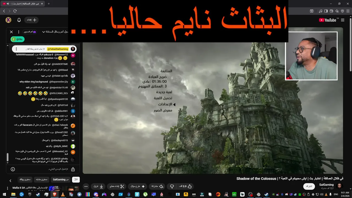
Task: Open browser AI sparkle assistant icon
Action: pyautogui.click(x=337, y=11)
